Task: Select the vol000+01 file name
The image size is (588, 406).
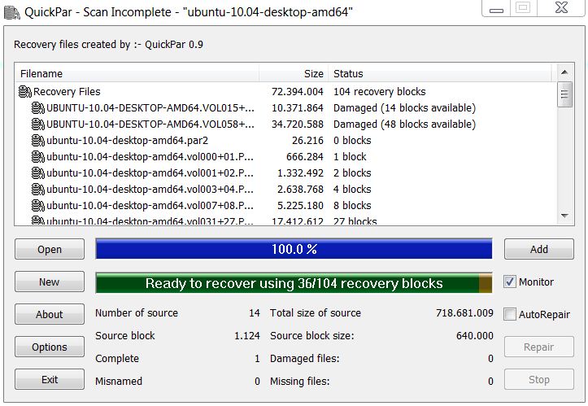Action: [x=150, y=156]
